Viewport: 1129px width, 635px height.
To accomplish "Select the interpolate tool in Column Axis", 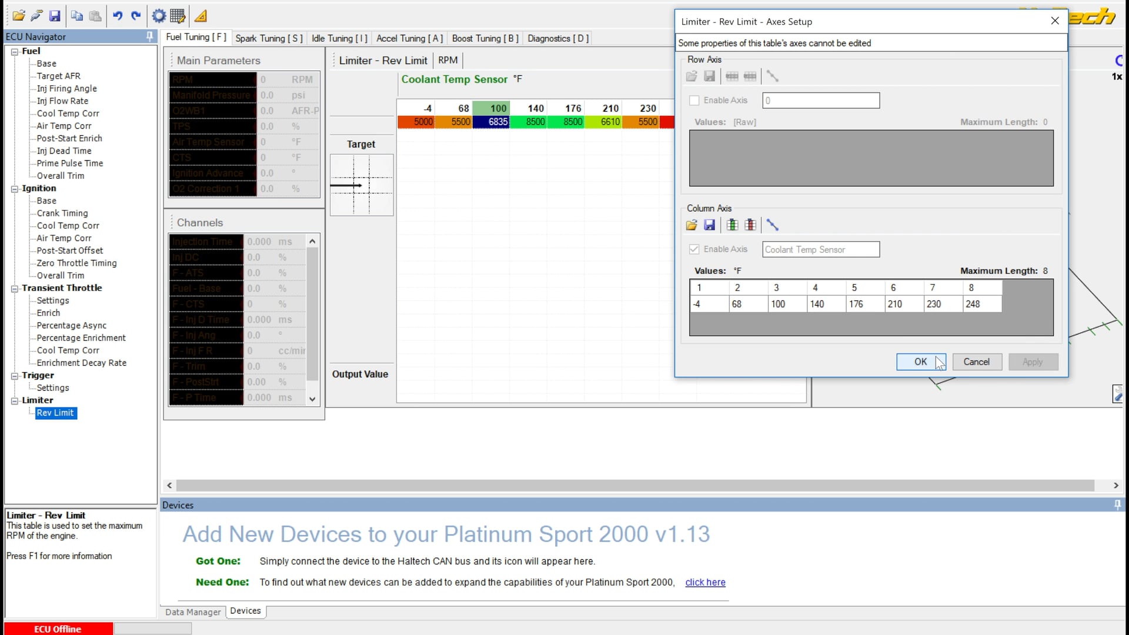I will [773, 225].
